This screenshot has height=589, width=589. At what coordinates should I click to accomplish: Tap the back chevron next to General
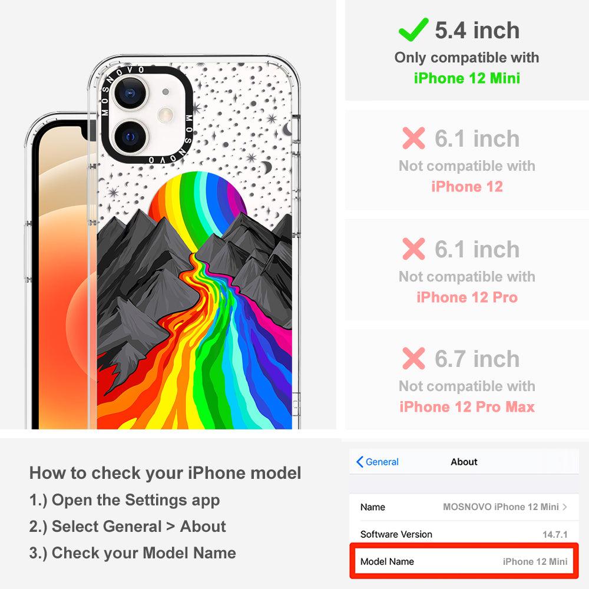pos(359,462)
